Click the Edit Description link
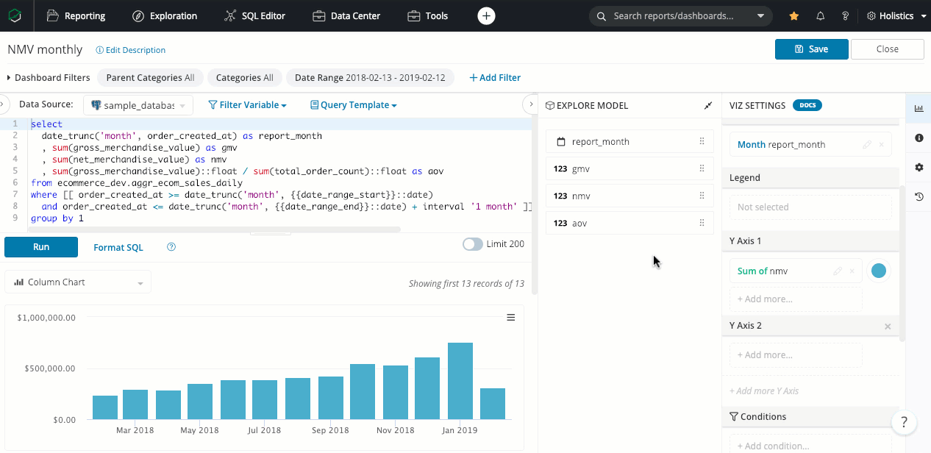 [131, 50]
